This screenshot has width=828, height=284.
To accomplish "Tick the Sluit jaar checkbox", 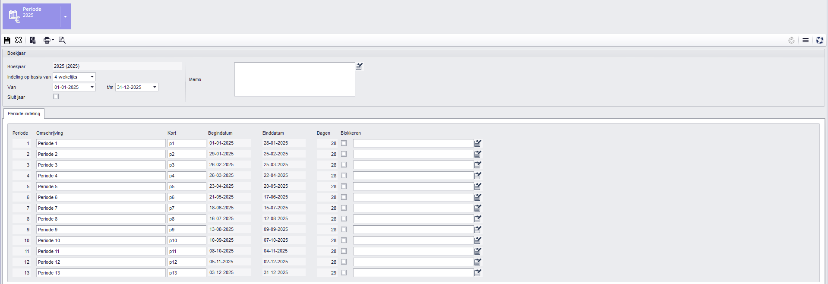I will (56, 97).
